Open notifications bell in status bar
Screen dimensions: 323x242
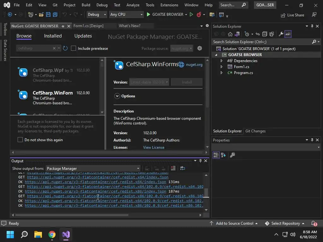coord(314,223)
